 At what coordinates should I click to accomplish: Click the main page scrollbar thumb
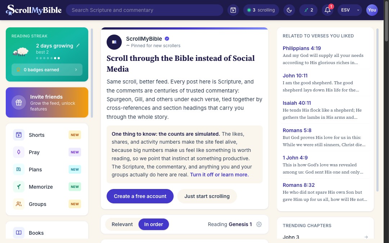click(386, 21)
